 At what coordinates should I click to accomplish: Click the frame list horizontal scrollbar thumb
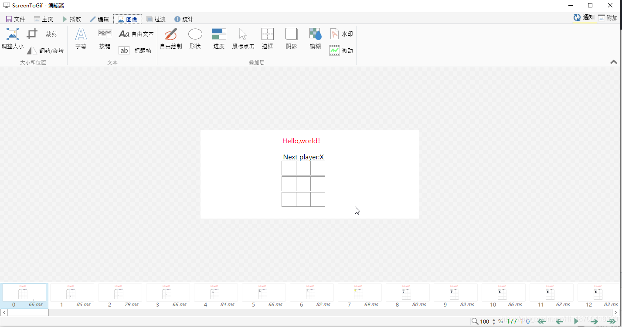click(28, 312)
